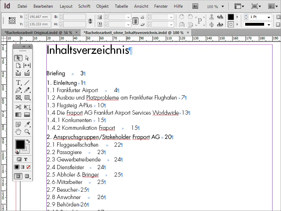The height and width of the screenshot is (211, 281).
Task: Open the Layout menu
Action: [x=66, y=6]
